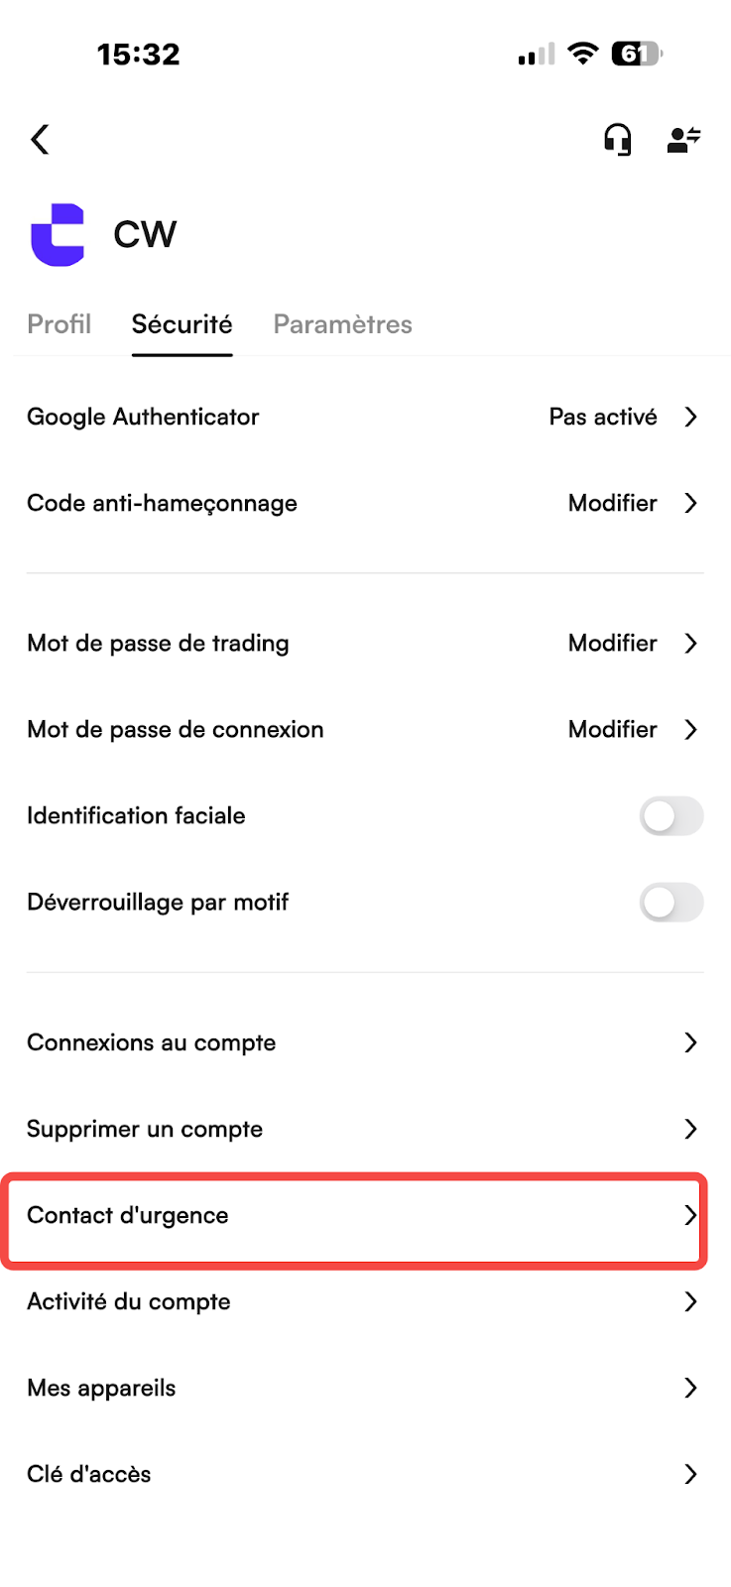Tap the purple CW profile avatar

pos(58,235)
